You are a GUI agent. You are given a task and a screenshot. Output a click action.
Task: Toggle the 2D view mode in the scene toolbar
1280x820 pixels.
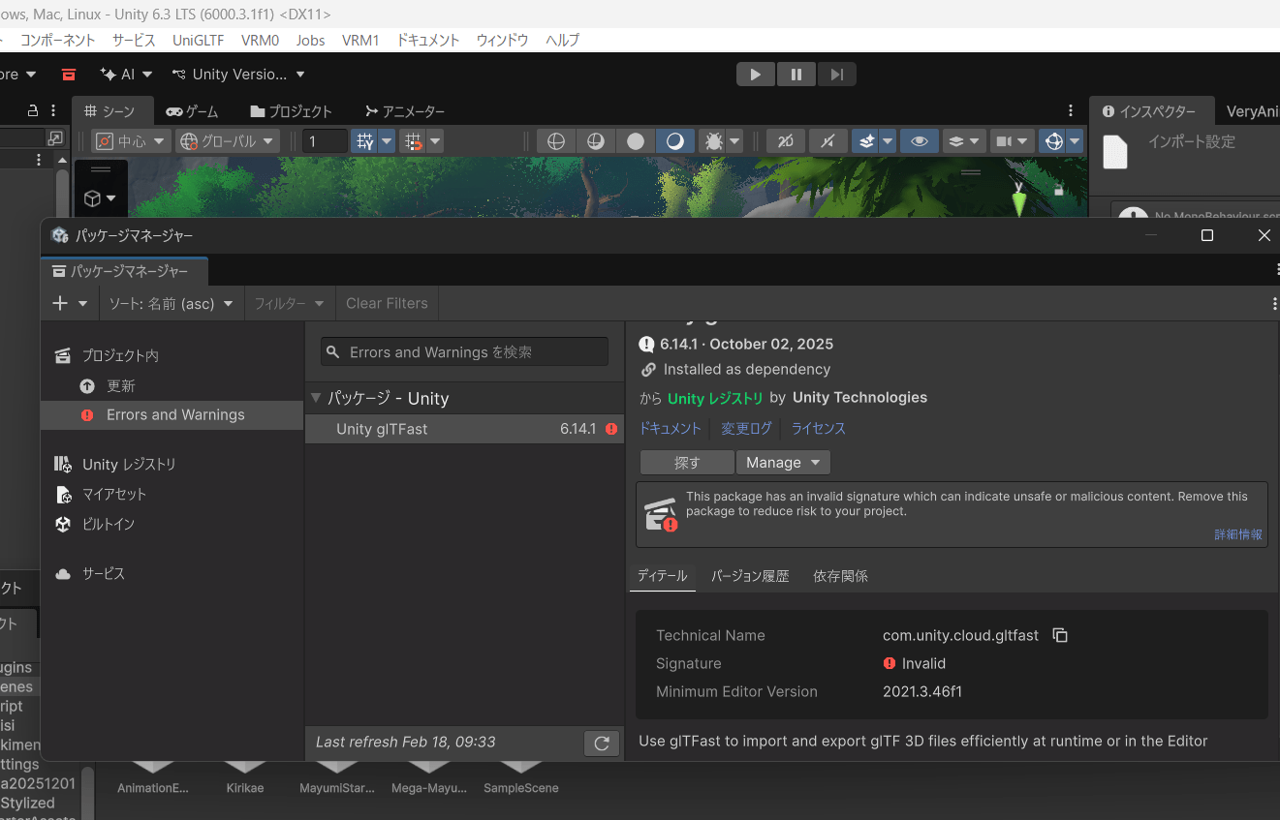click(x=785, y=141)
